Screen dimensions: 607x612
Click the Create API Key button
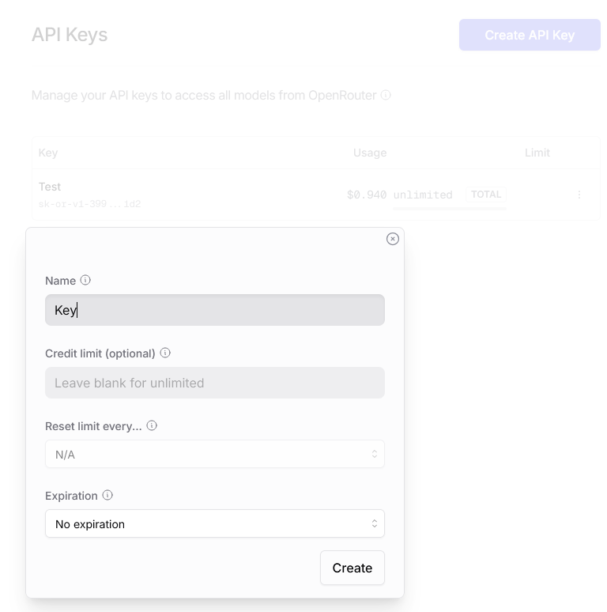pos(530,35)
